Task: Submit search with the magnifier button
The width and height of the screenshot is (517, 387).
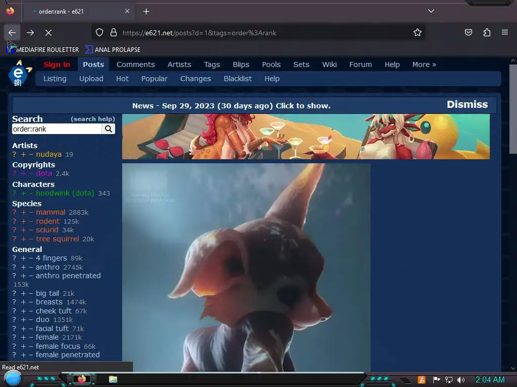Action: click(109, 129)
